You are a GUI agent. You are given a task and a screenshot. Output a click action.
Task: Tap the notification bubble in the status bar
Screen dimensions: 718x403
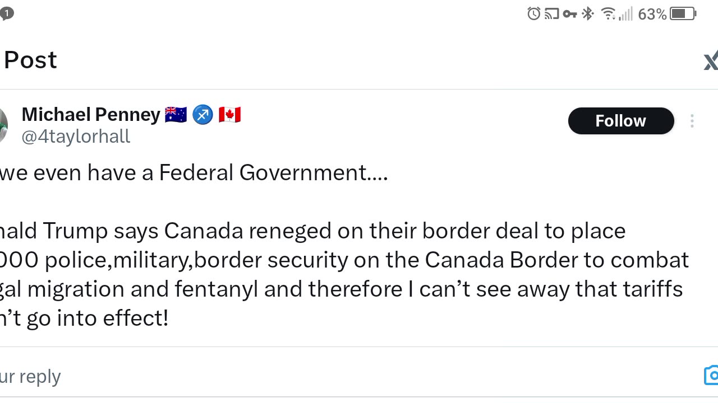(x=6, y=13)
